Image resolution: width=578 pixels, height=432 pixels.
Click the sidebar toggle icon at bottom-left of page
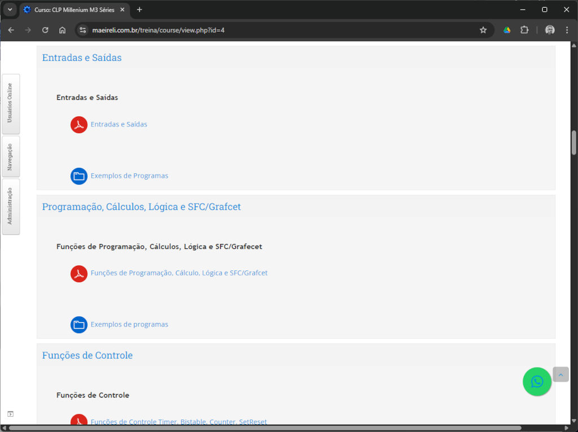(10, 414)
